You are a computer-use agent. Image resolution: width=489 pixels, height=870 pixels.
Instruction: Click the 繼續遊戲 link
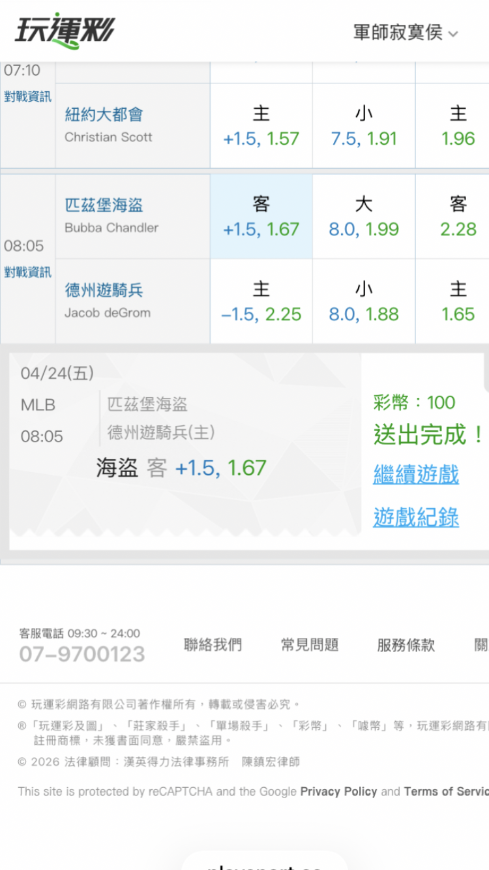click(x=416, y=474)
